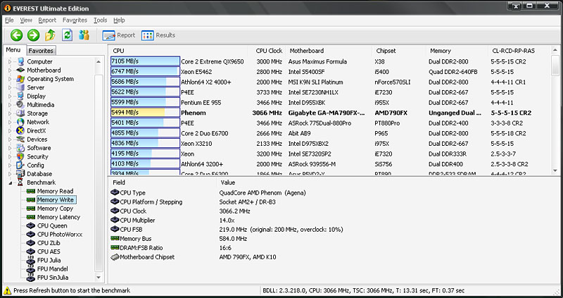
Task: Expand the Operating System tree node
Action: click(10, 79)
